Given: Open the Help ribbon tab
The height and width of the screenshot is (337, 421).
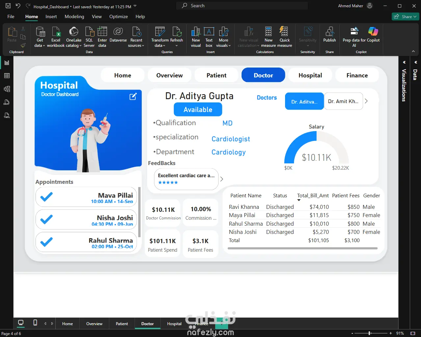Looking at the screenshot, I should coord(140,16).
